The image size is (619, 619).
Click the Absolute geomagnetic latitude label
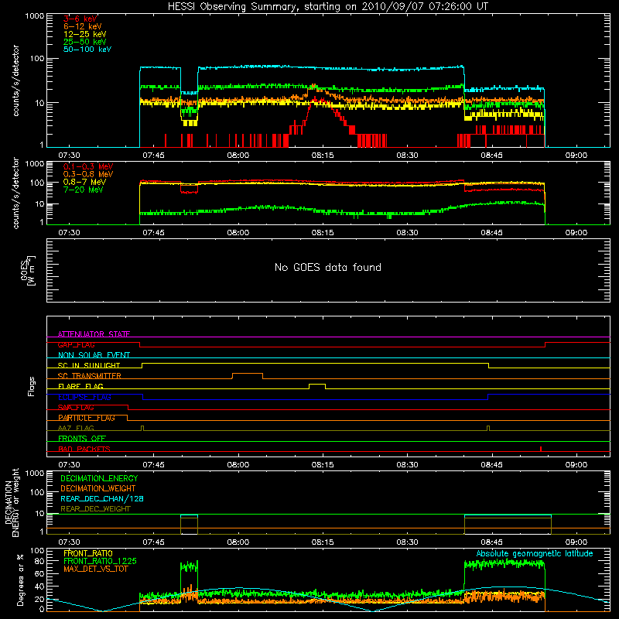[x=535, y=554]
